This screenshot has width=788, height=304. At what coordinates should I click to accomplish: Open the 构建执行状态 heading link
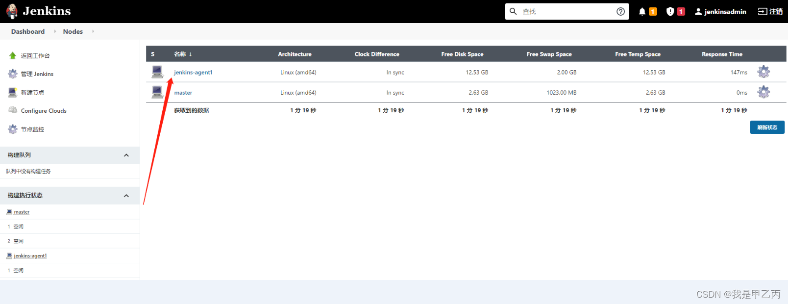point(25,195)
